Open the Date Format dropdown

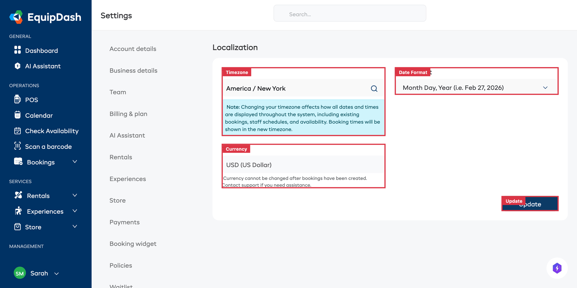[476, 88]
